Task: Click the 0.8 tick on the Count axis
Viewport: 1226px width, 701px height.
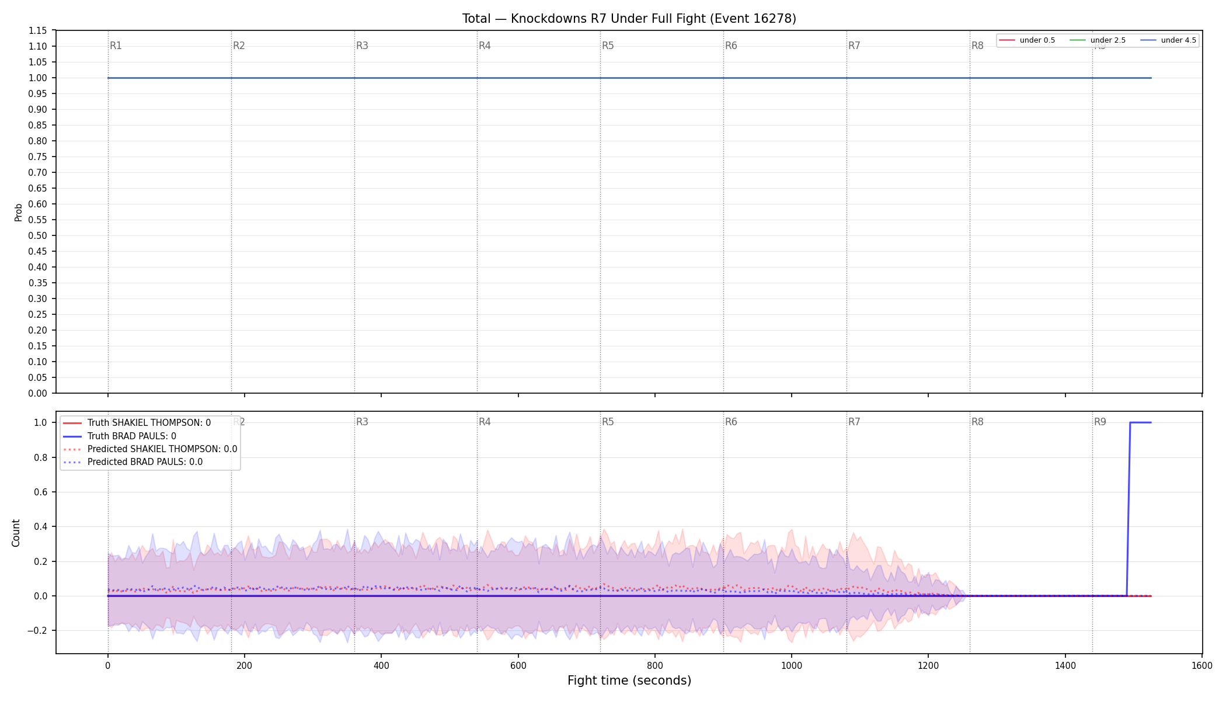Action: 41,457
